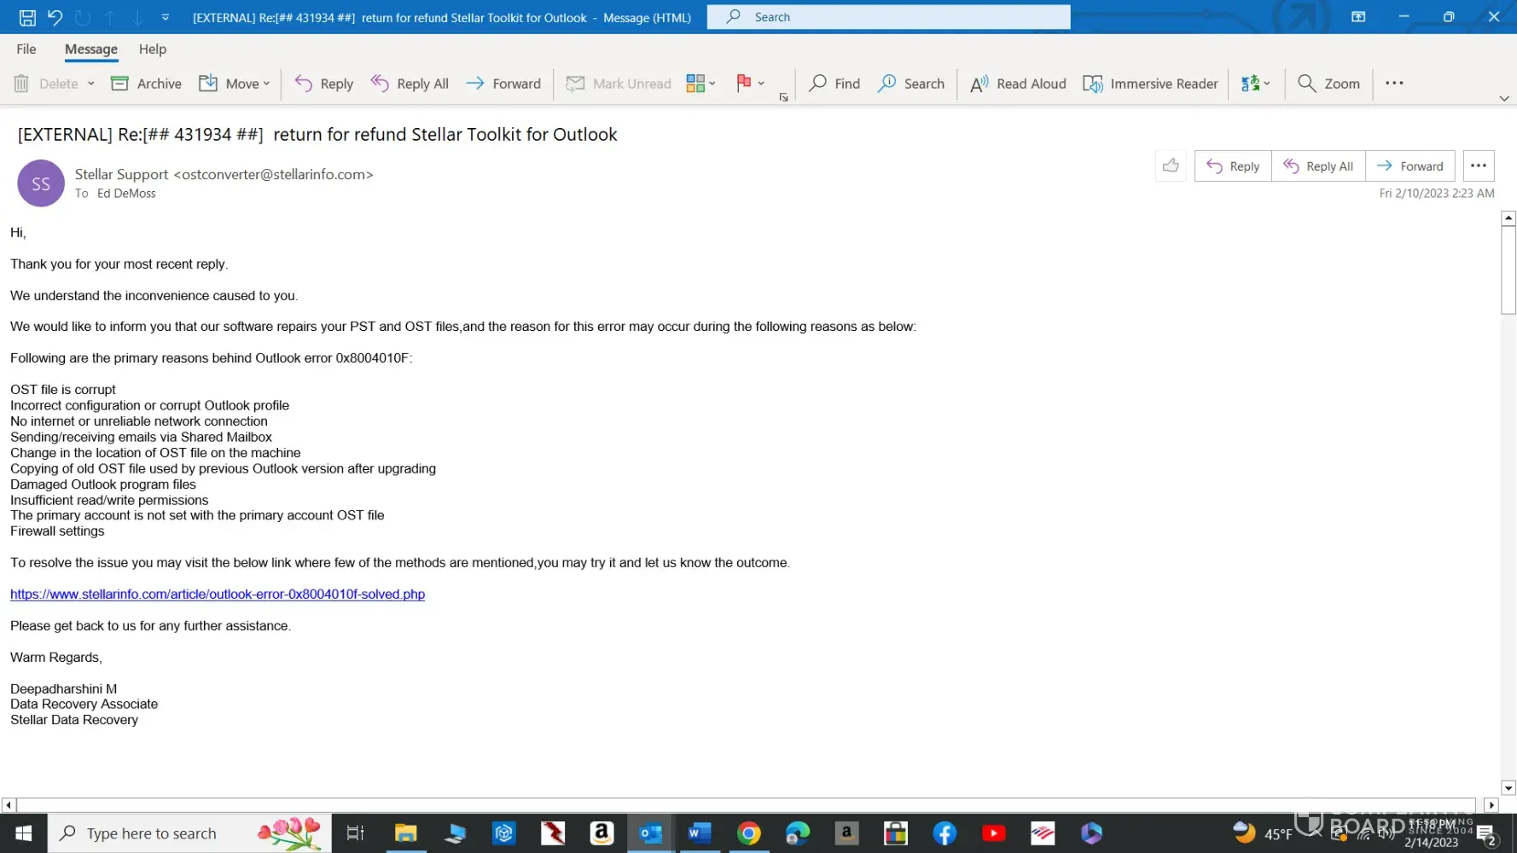Click the Follow Up flag icon
This screenshot has width=1517, height=853.
[743, 84]
